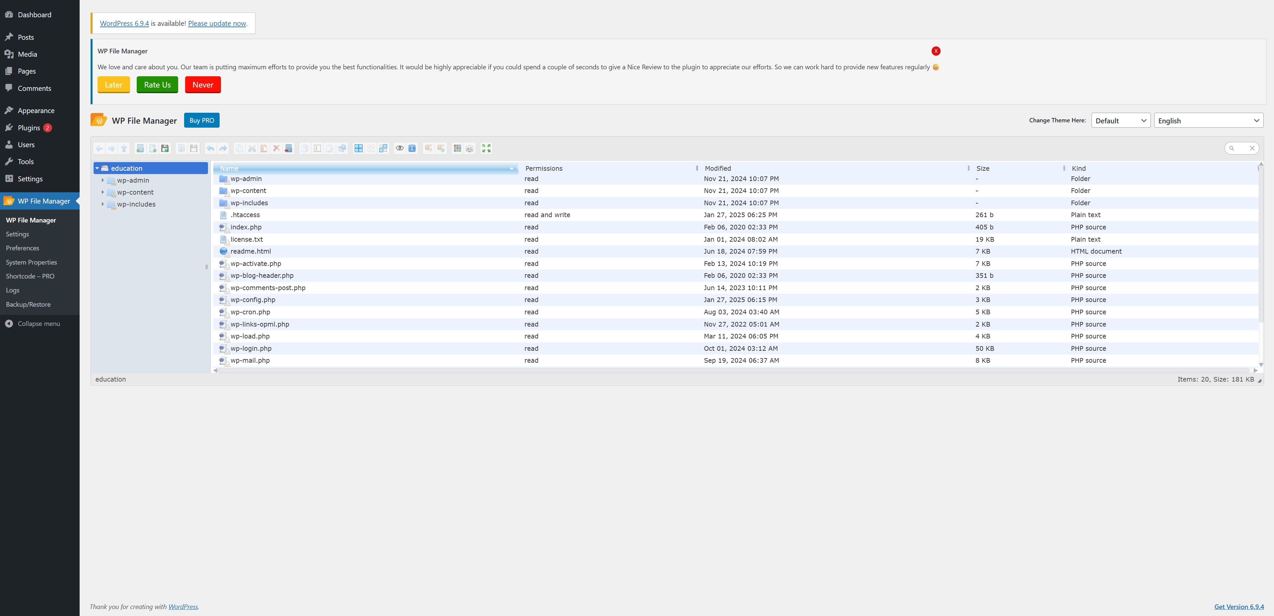Click the New folder toolbar icon
Viewport: 1274px width, 616px height.
(x=140, y=148)
